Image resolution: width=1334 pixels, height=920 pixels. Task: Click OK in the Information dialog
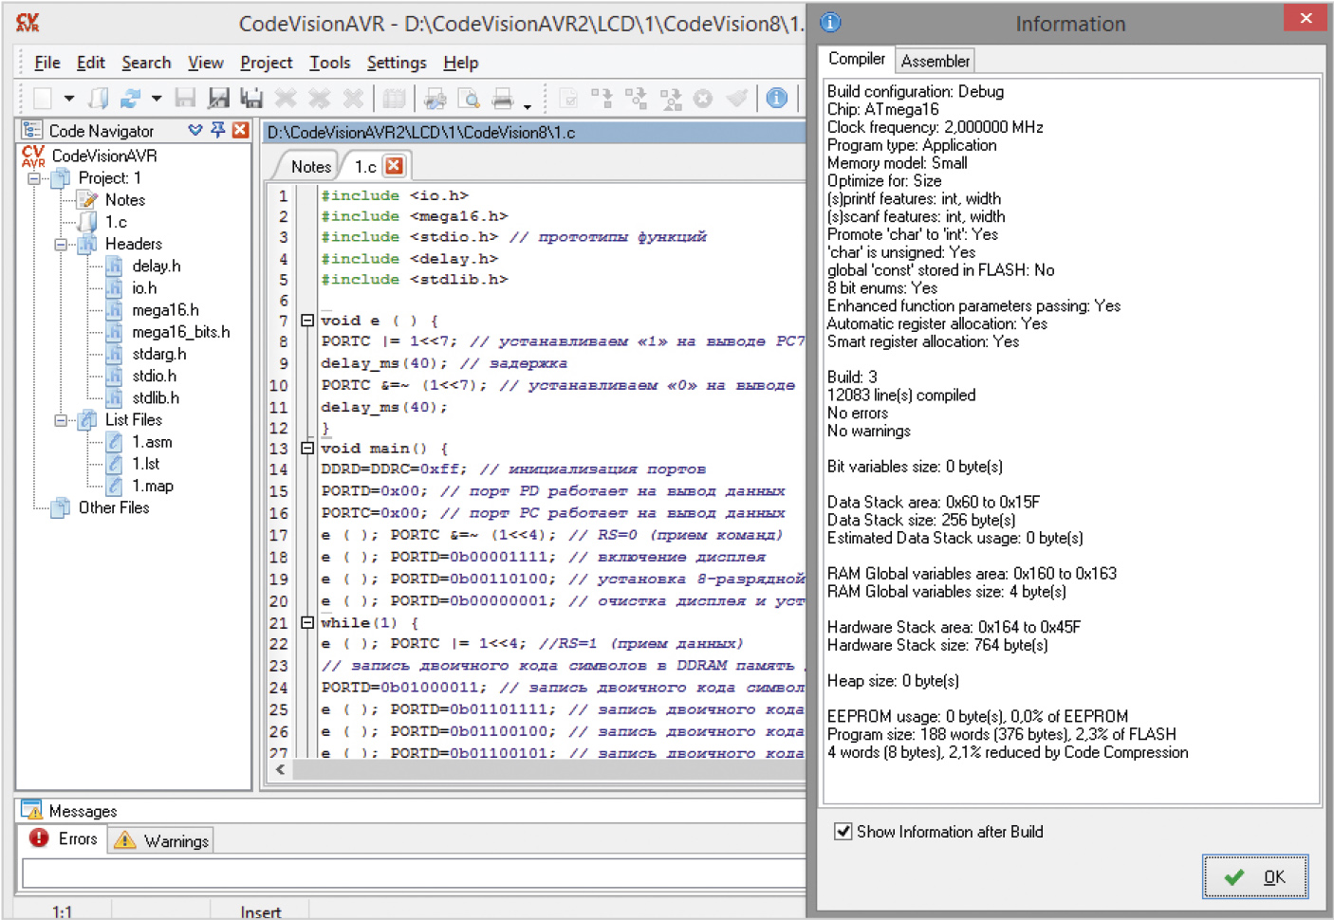click(1255, 877)
